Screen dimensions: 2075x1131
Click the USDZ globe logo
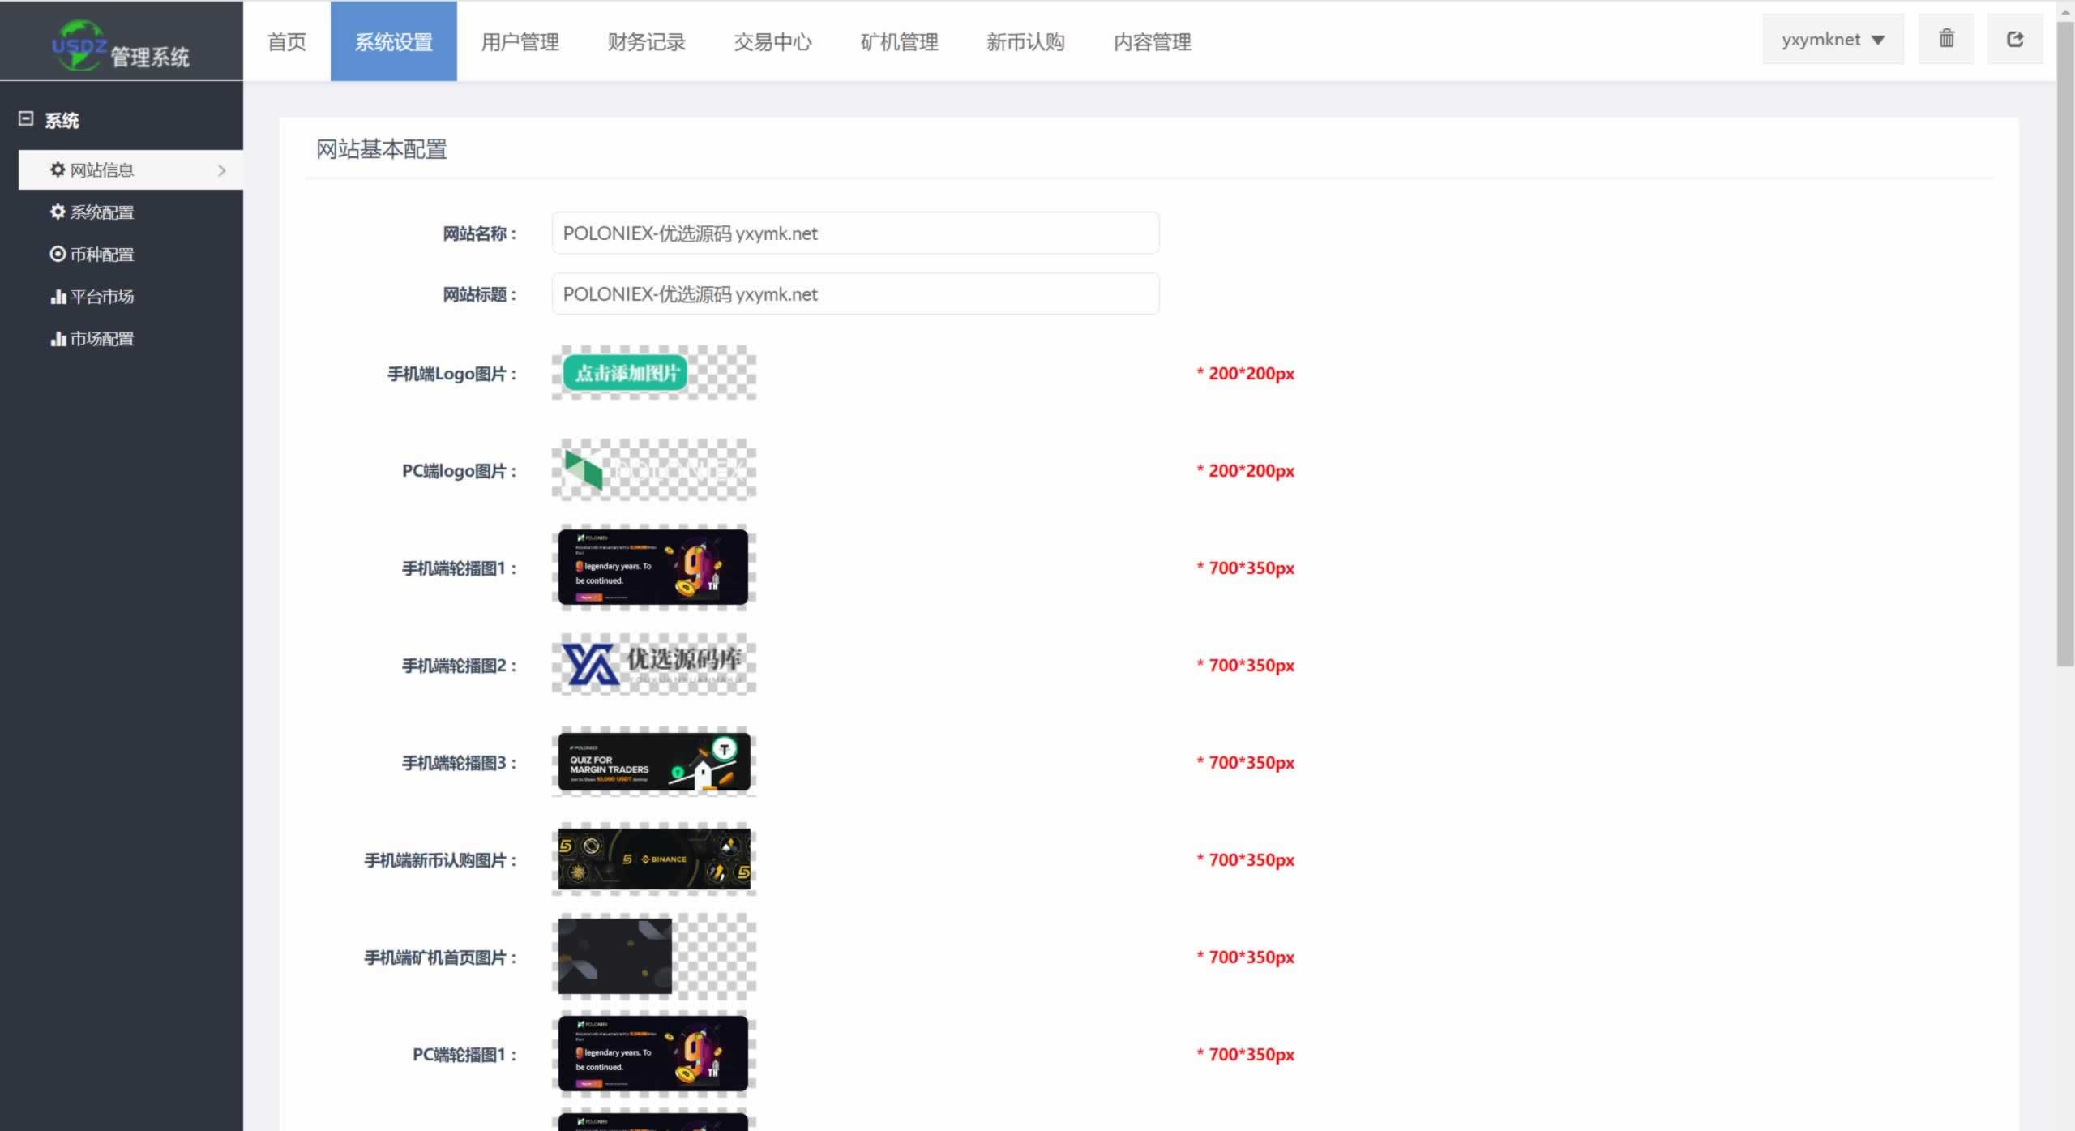click(x=79, y=45)
